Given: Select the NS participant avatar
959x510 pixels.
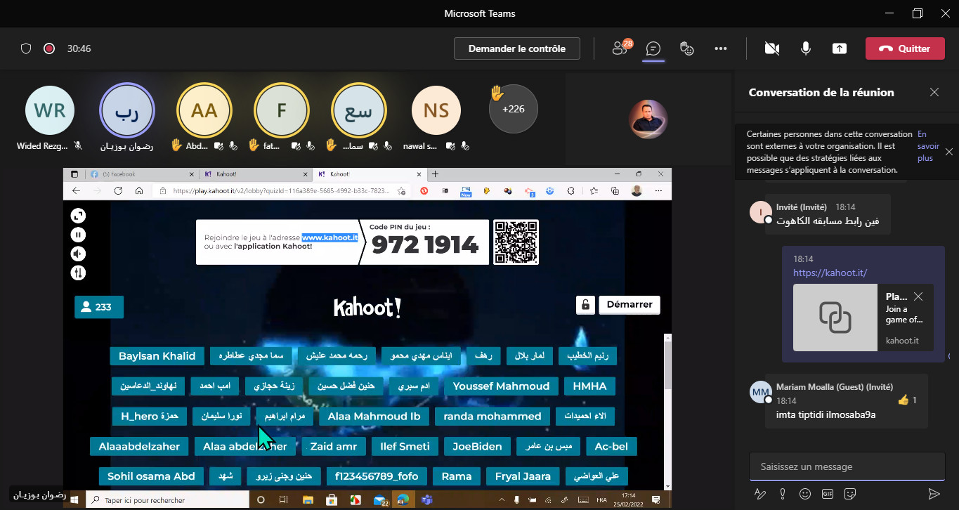Looking at the screenshot, I should point(436,110).
